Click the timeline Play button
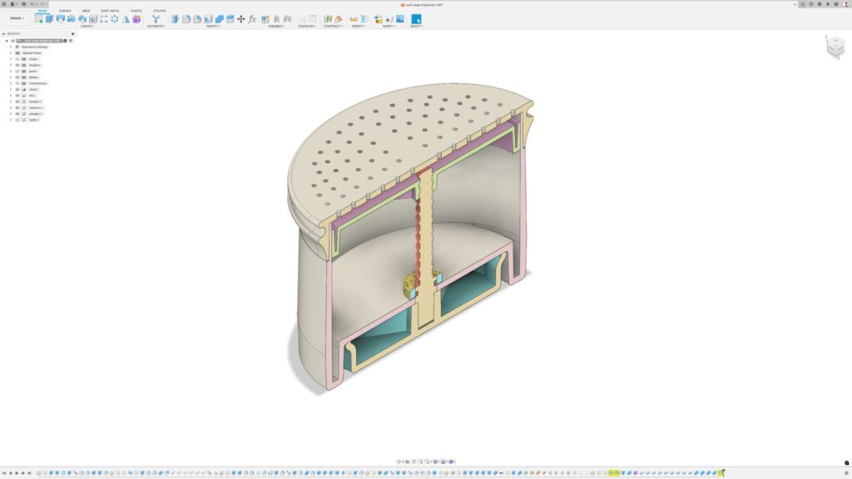The image size is (852, 479). point(17,473)
